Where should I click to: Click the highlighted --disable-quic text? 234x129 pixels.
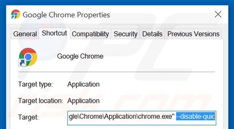click(x=195, y=116)
